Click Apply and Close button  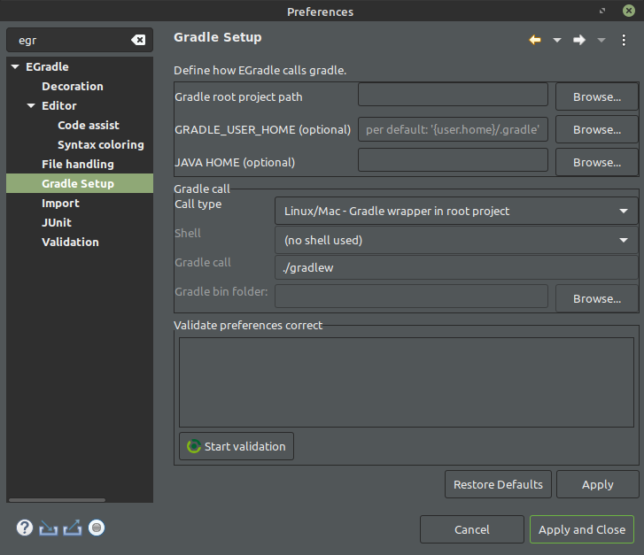pos(582,529)
